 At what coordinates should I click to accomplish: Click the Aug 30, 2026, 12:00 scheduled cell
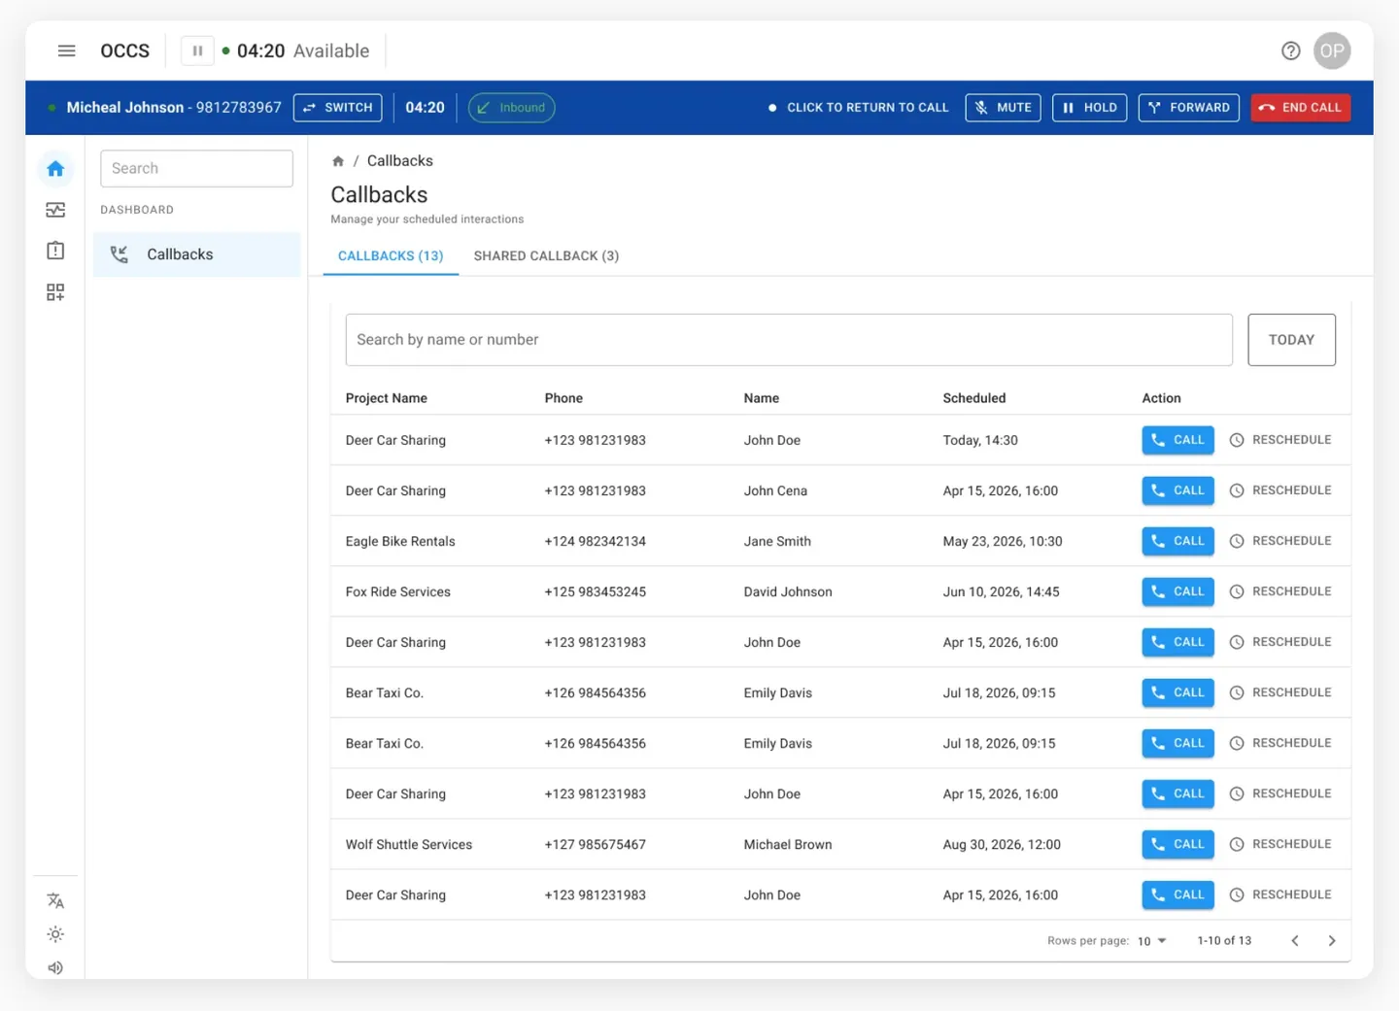point(1002,845)
